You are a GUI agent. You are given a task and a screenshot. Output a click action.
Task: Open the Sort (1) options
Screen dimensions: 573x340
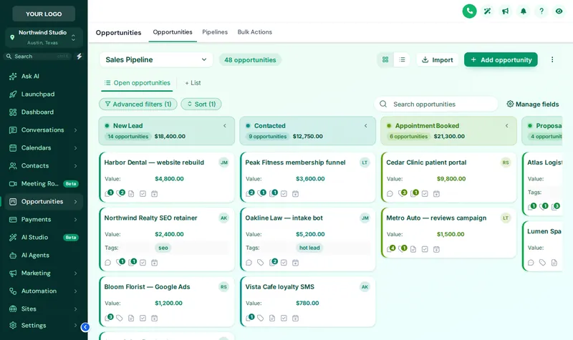[201, 104]
